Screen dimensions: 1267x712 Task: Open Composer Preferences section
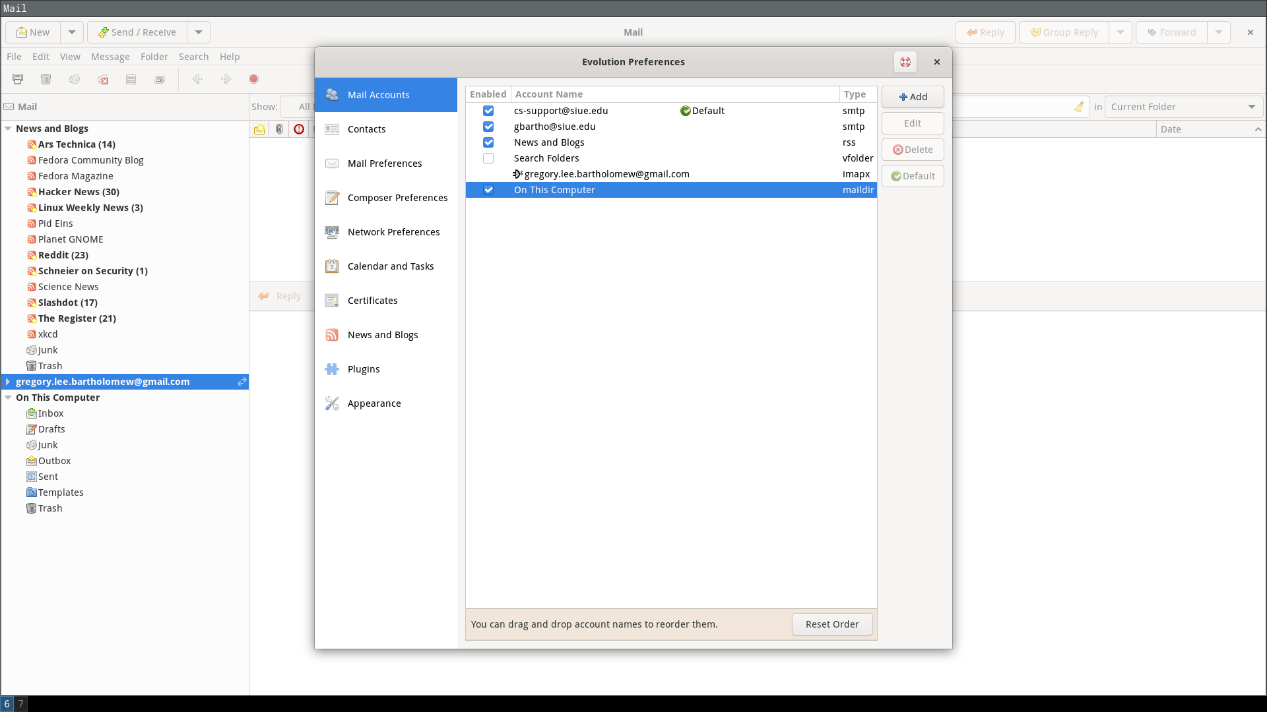(x=397, y=198)
